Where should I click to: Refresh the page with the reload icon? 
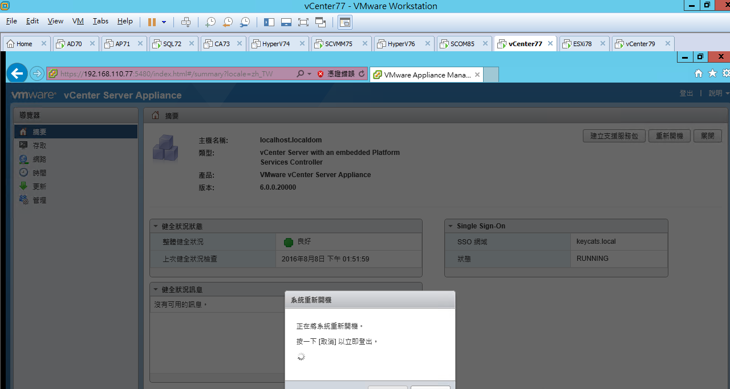362,74
